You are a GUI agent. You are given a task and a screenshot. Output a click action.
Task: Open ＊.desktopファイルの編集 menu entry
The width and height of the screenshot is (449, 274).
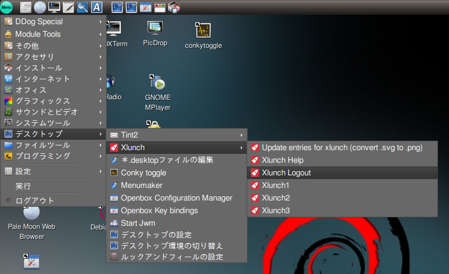pos(177,160)
